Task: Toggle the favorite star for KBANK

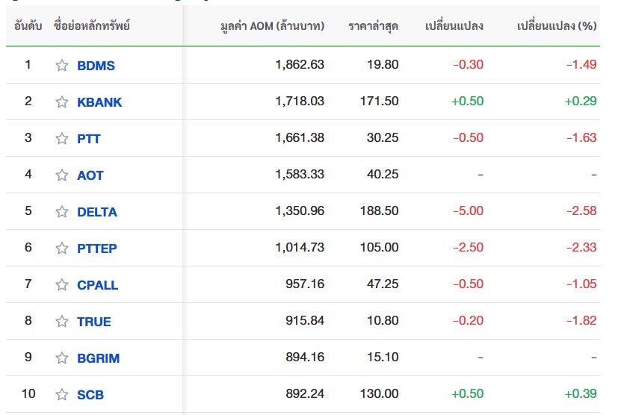Action: point(62,102)
